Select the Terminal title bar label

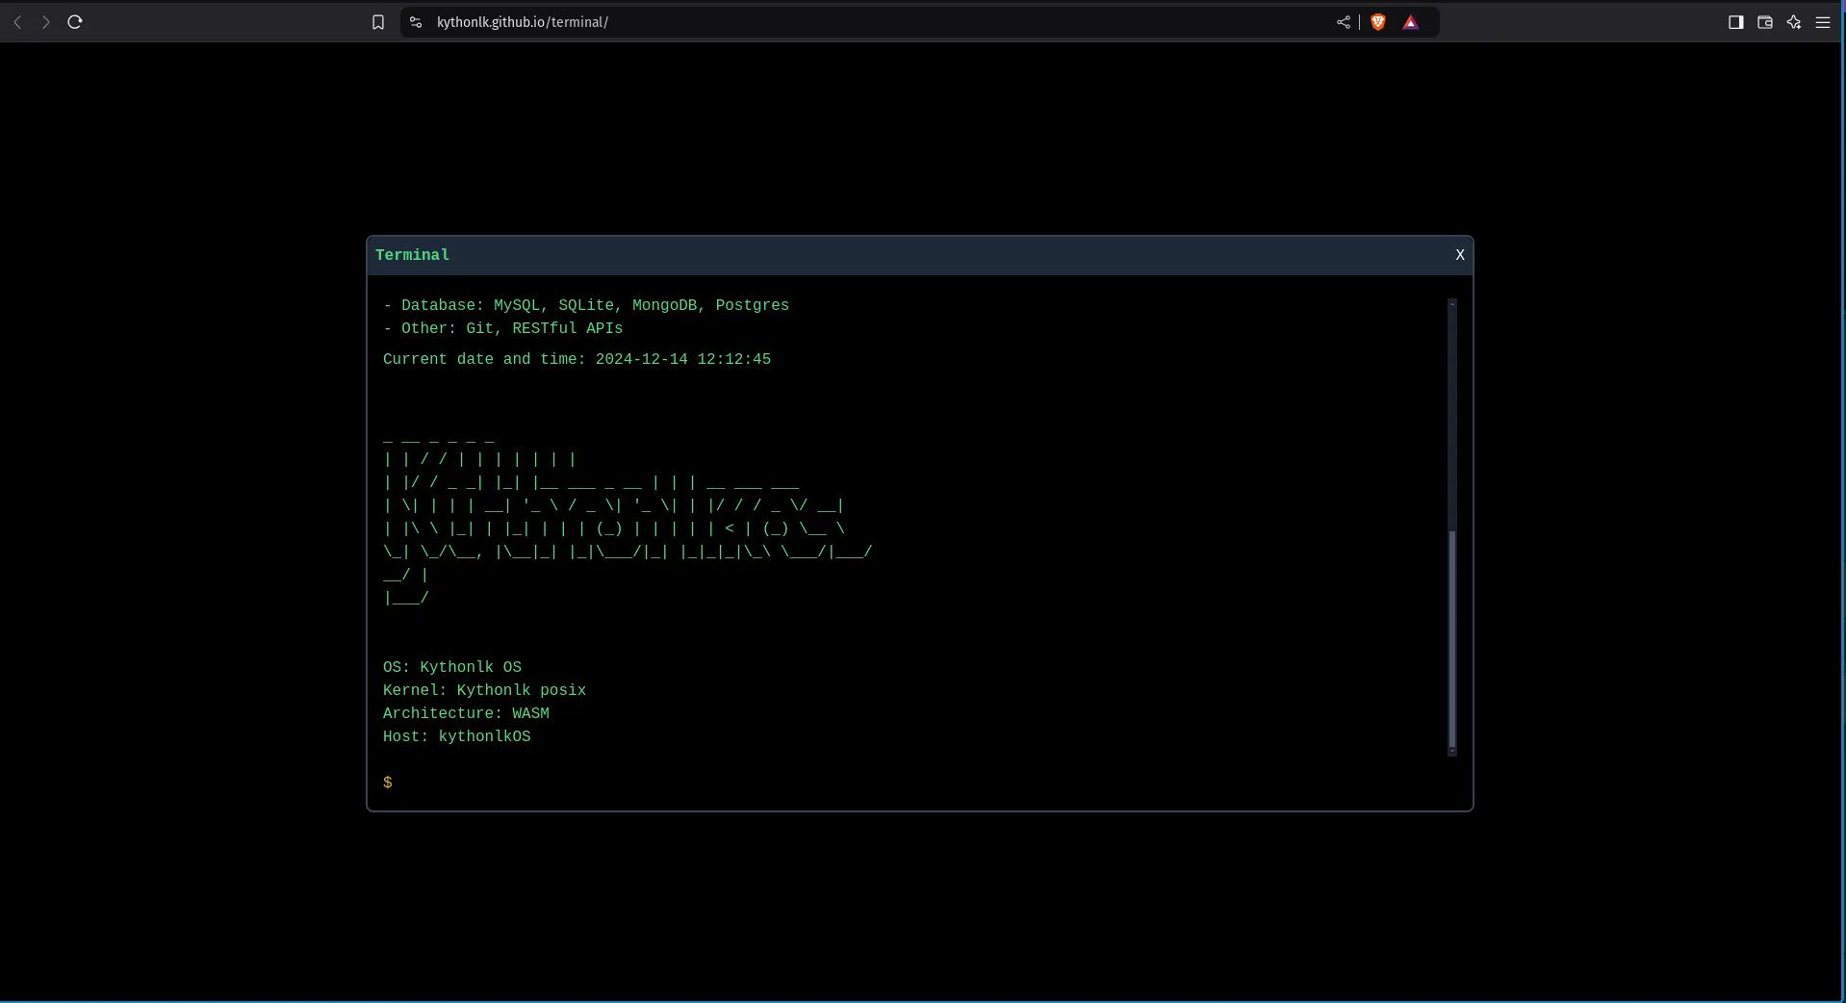412,255
